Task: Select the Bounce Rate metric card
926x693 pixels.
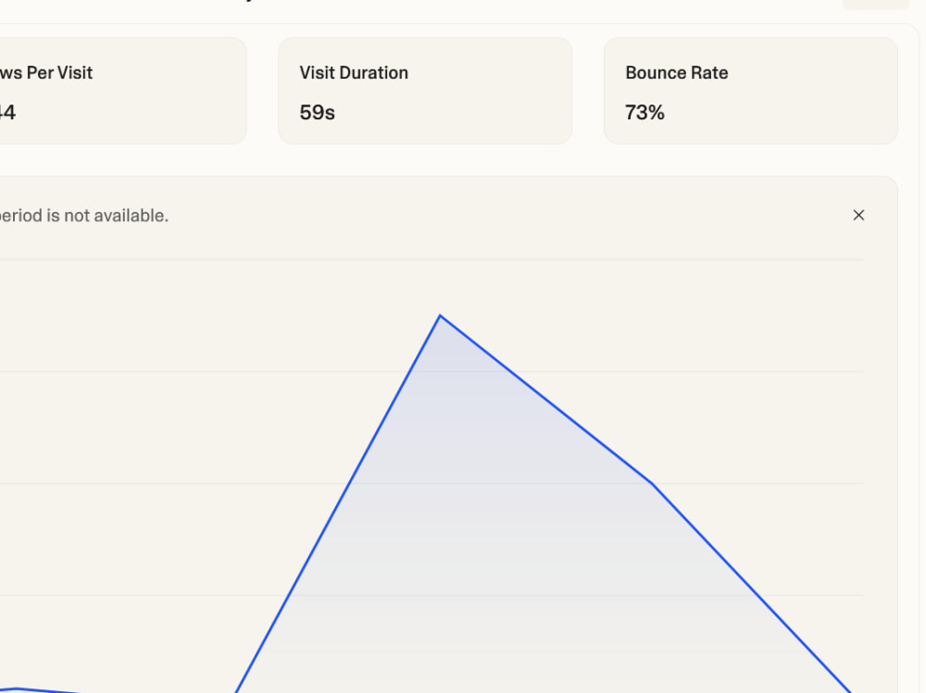Action: (x=751, y=91)
